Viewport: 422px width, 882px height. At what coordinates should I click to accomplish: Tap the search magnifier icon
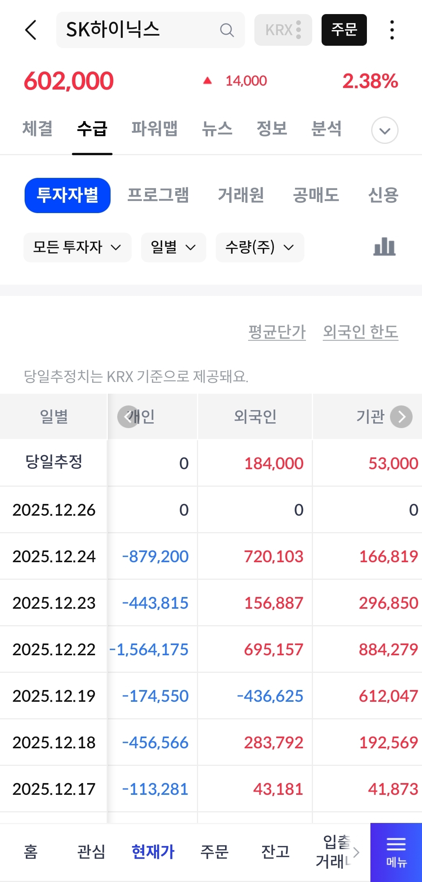tap(227, 30)
